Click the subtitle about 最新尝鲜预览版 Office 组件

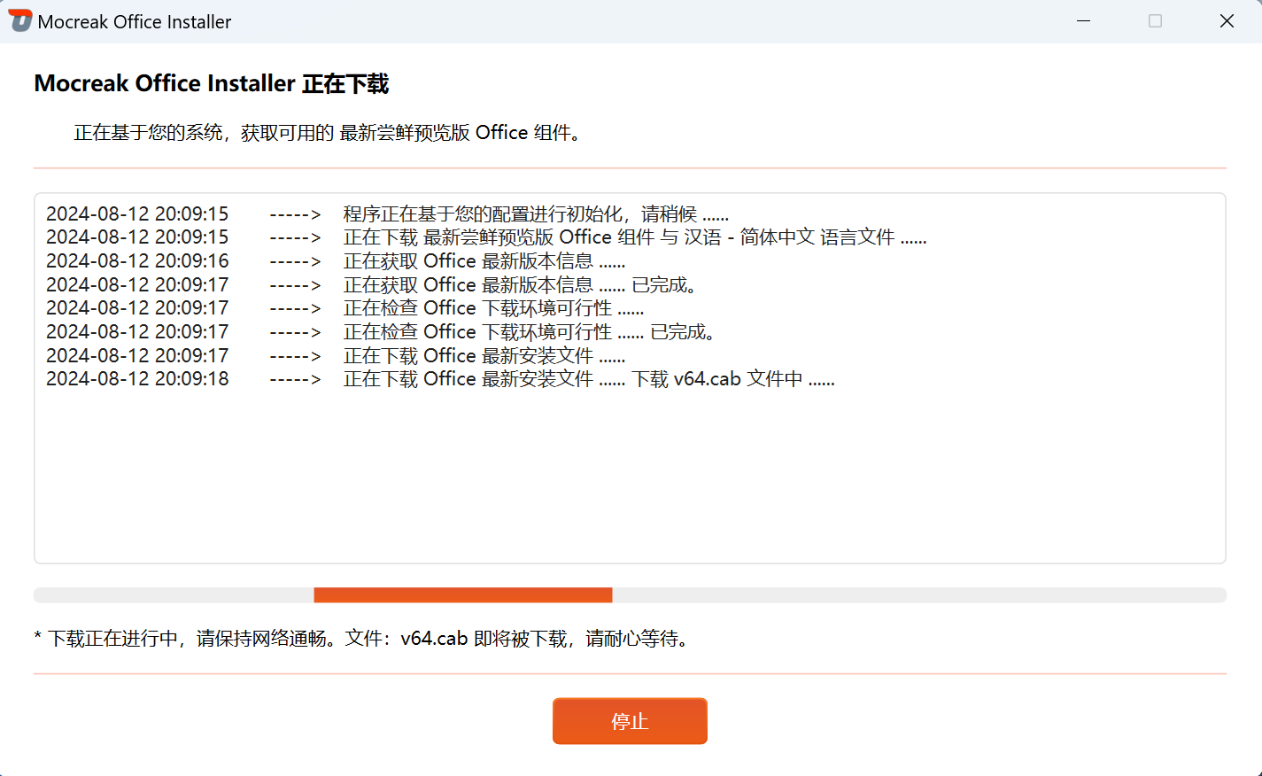(x=328, y=133)
